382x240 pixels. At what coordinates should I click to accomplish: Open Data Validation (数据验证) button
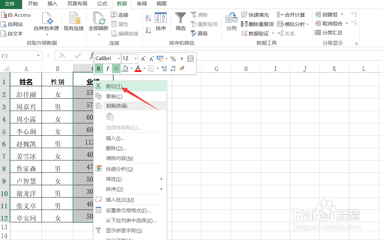pyautogui.click(x=255, y=33)
